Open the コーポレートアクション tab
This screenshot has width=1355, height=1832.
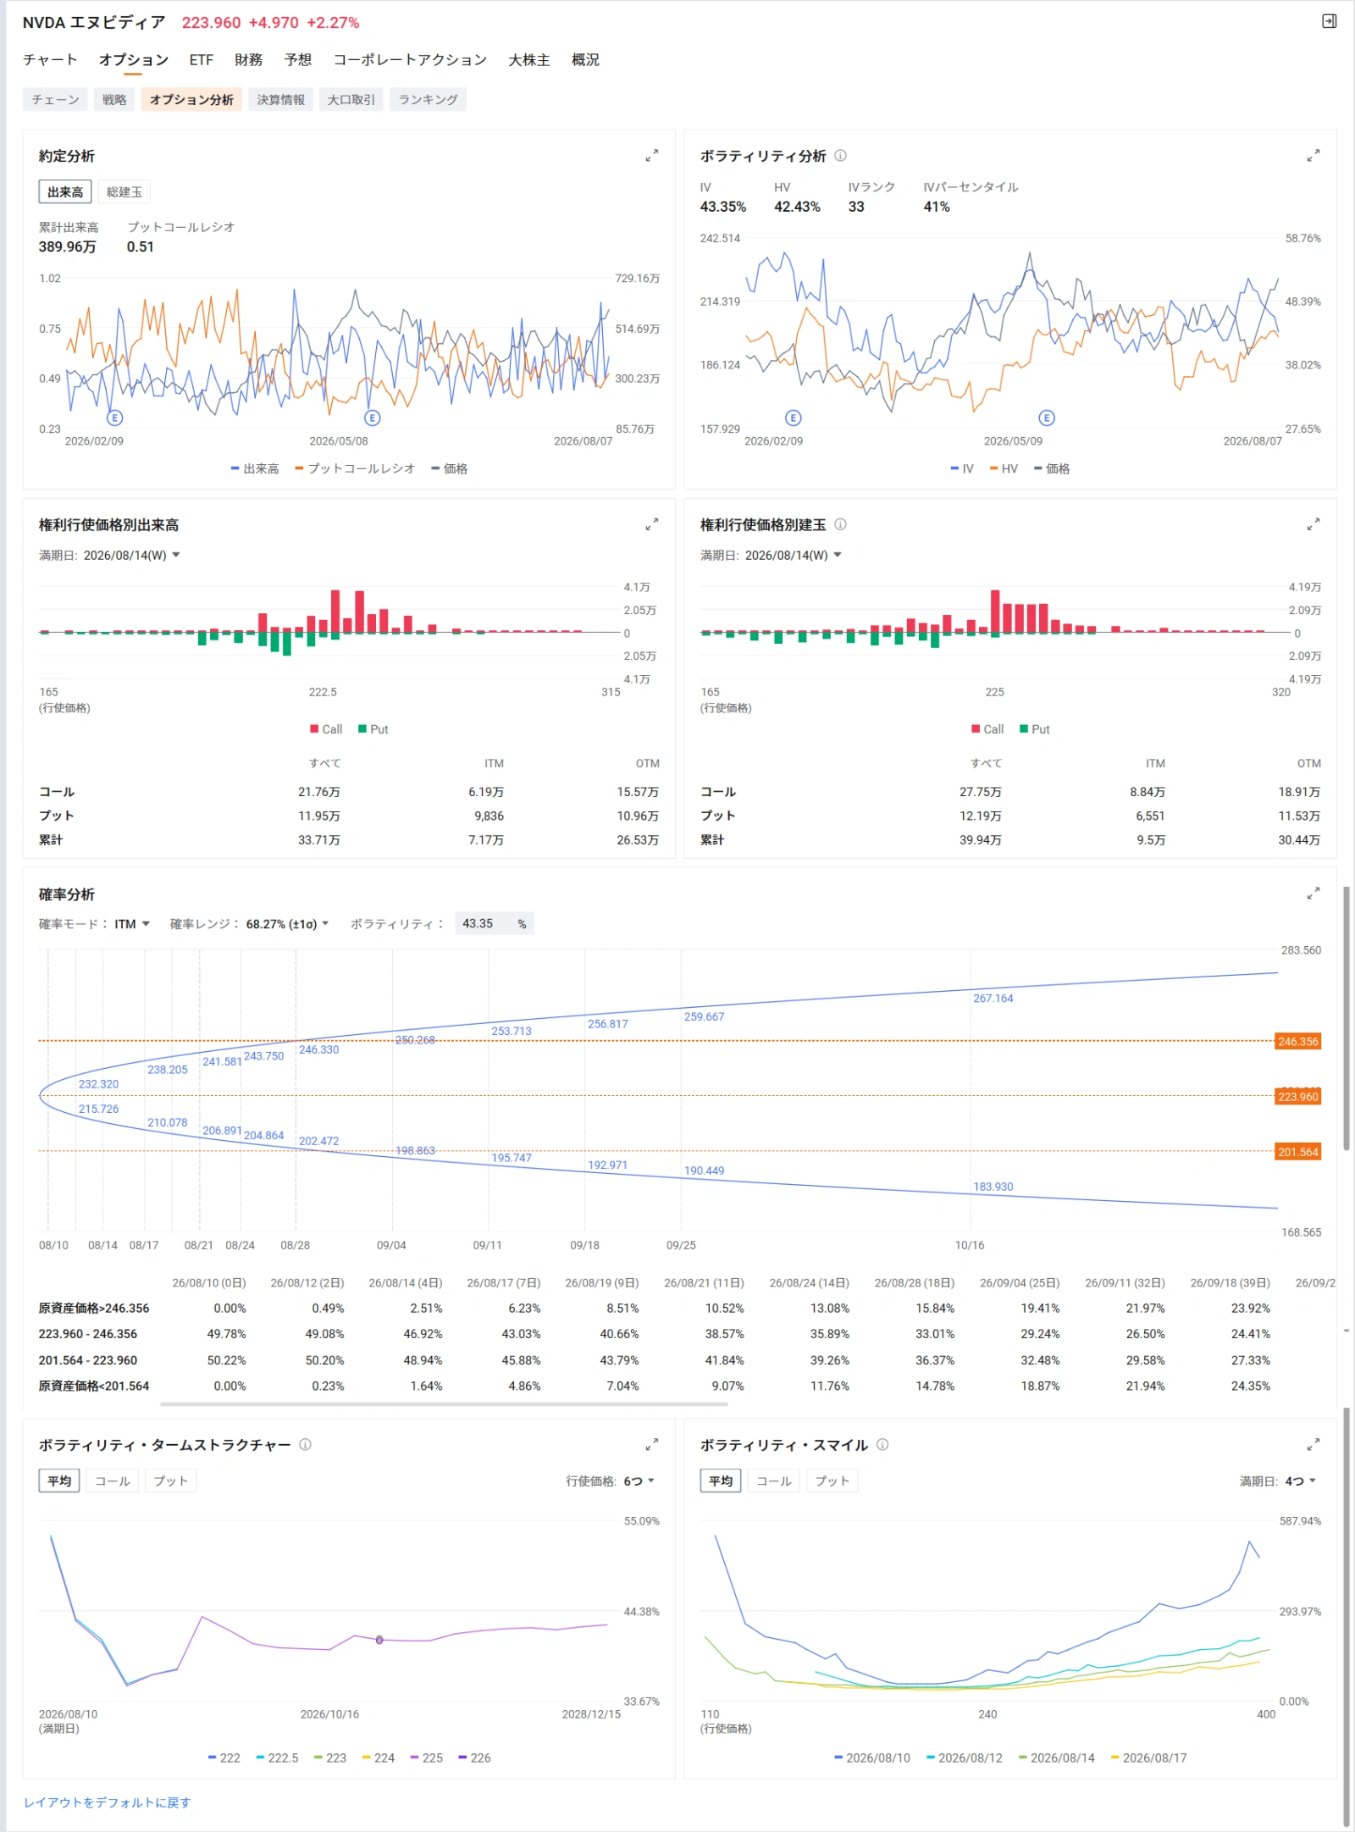coord(410,59)
